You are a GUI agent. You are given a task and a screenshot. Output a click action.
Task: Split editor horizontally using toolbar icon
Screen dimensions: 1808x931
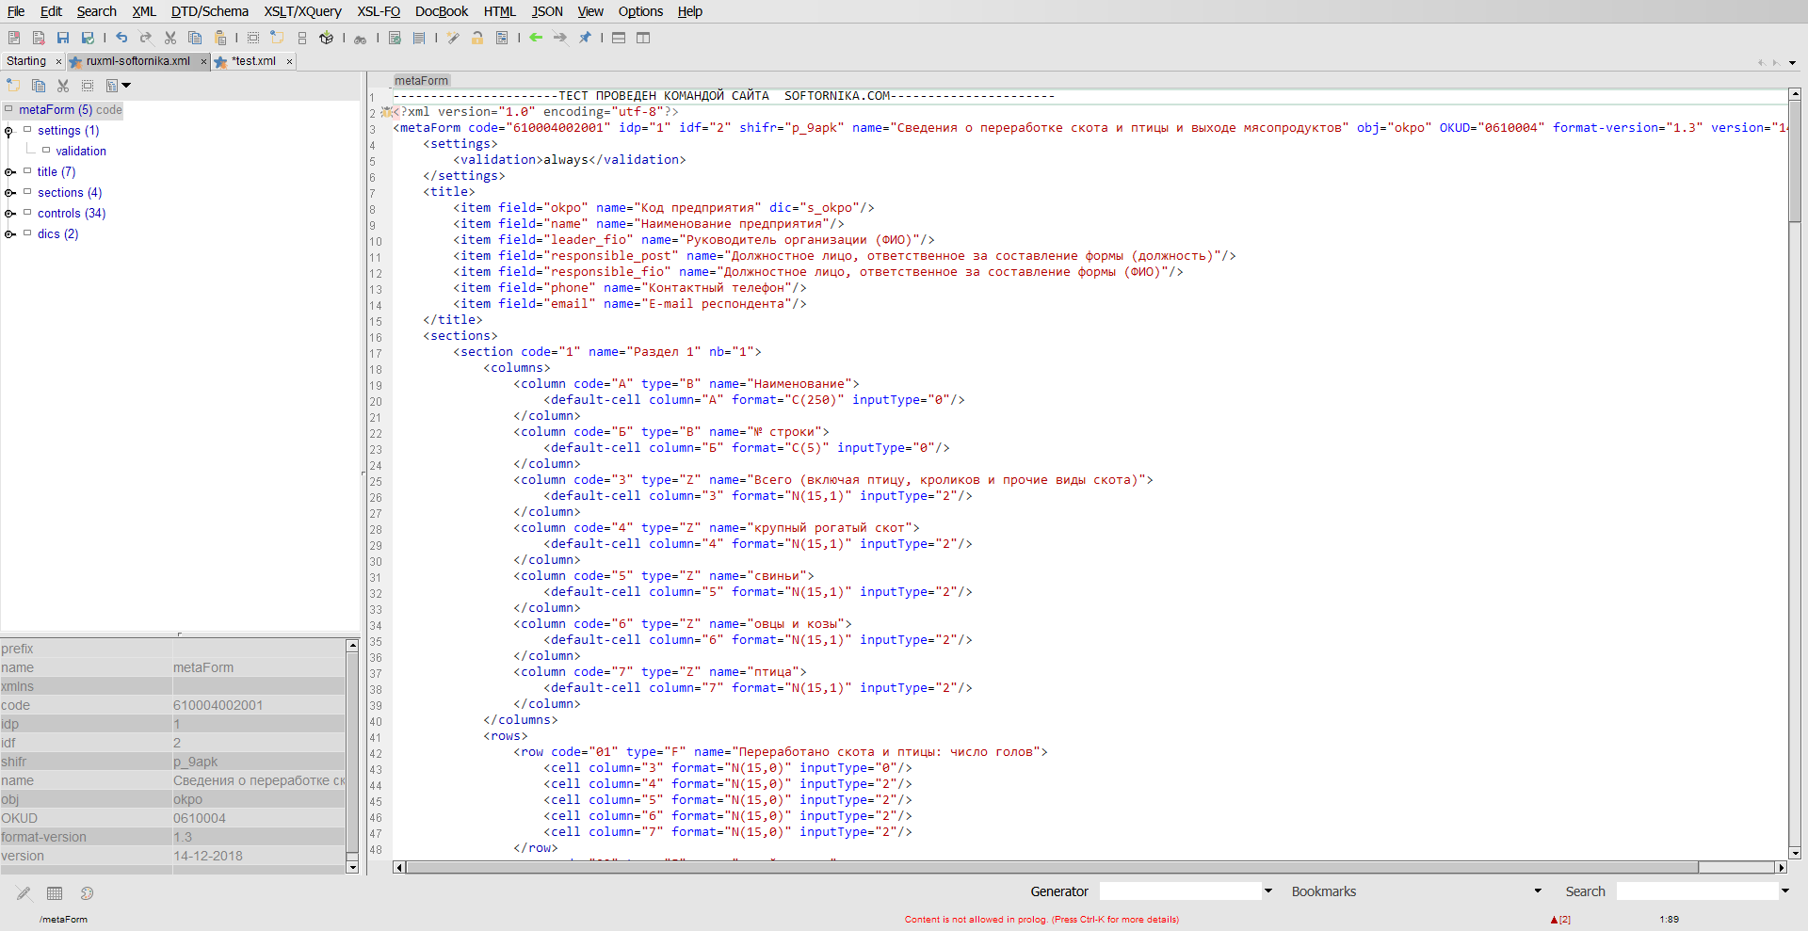click(619, 38)
